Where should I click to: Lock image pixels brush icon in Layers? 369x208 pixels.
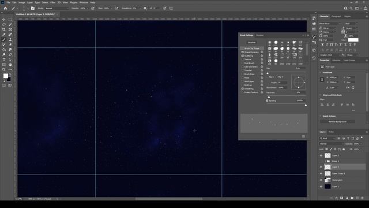tap(331, 149)
